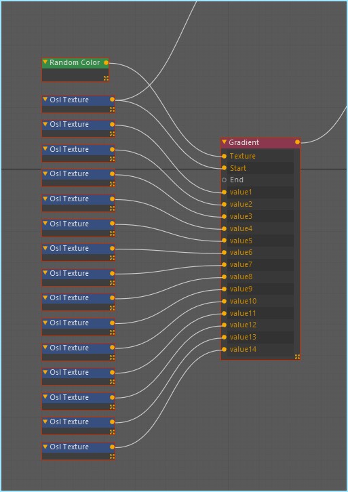Click output port of Osl Texture feeding value14

click(x=112, y=447)
